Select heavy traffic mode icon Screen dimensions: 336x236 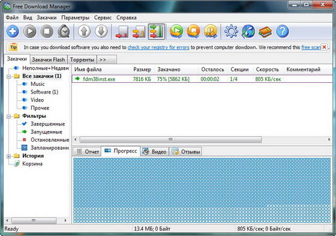[157, 32]
